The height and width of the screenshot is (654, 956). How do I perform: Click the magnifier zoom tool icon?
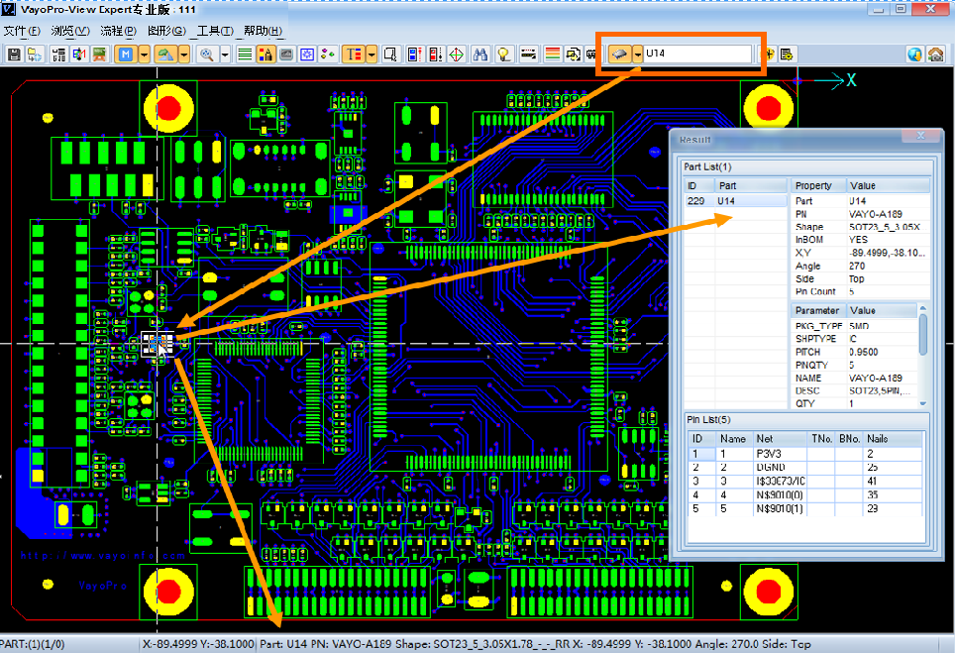coord(207,54)
